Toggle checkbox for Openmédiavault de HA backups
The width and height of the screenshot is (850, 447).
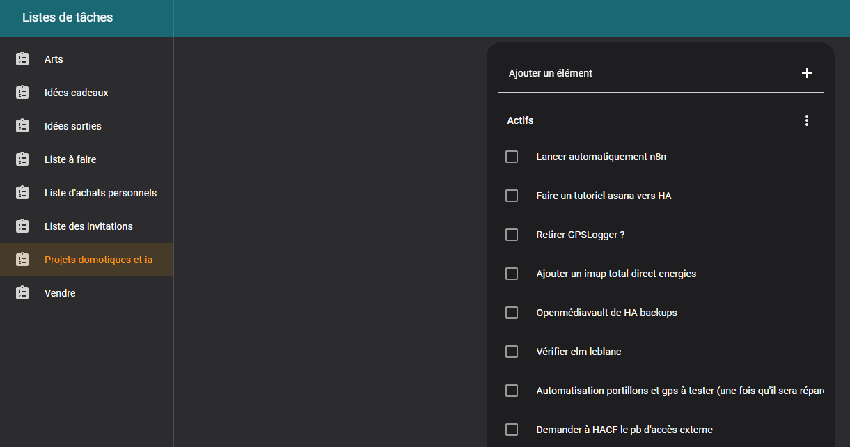(512, 313)
